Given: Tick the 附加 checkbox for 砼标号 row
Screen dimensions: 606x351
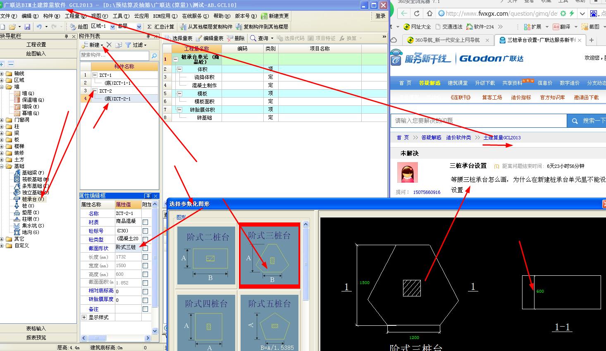Looking at the screenshot, I should tap(145, 231).
